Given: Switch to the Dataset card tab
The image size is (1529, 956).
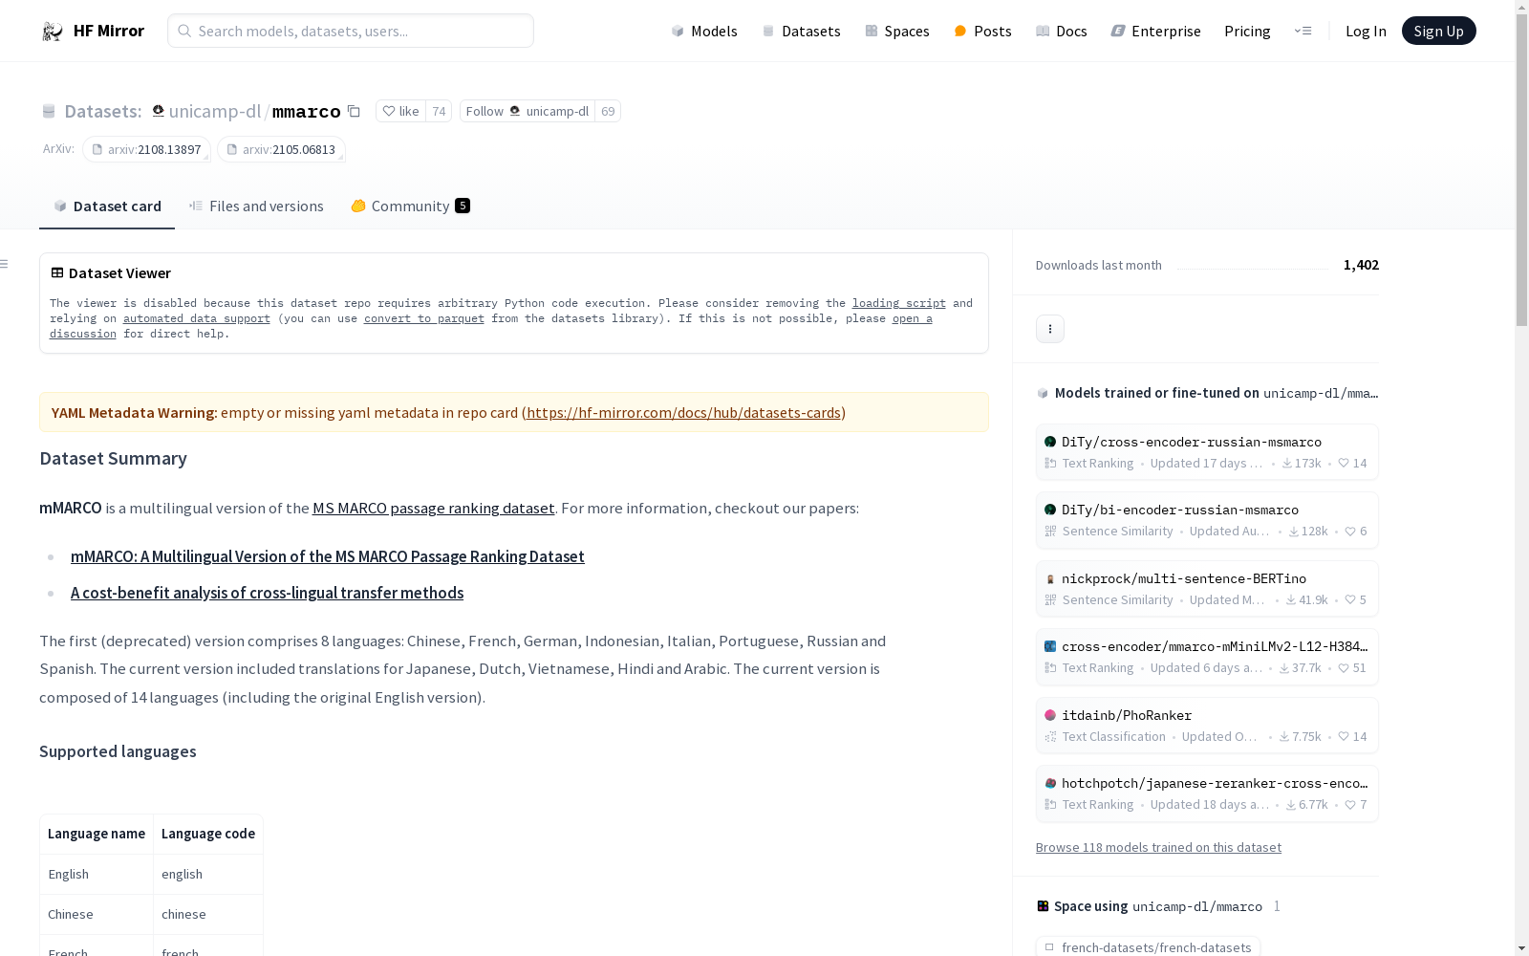Looking at the screenshot, I should click(x=107, y=206).
